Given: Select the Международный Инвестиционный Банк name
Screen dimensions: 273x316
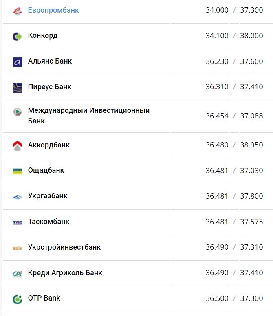Looking at the screenshot, I should [88, 116].
